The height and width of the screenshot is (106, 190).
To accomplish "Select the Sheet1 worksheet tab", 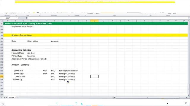I will click(x=11, y=97).
